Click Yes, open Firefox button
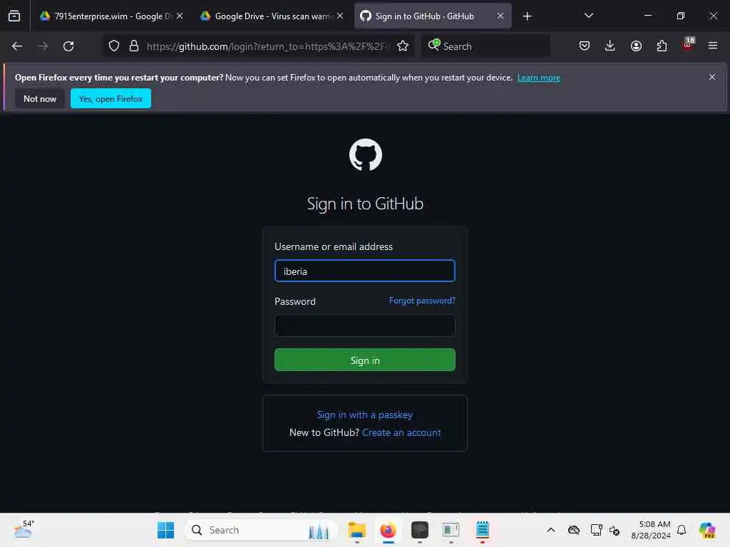Screen dimensions: 730x547 tap(110, 98)
